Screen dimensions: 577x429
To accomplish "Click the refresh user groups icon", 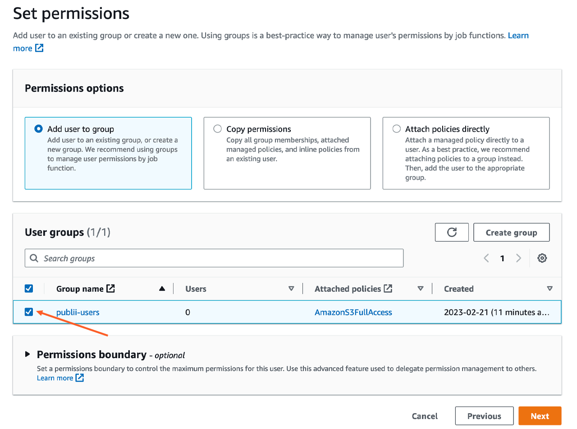I will [452, 232].
